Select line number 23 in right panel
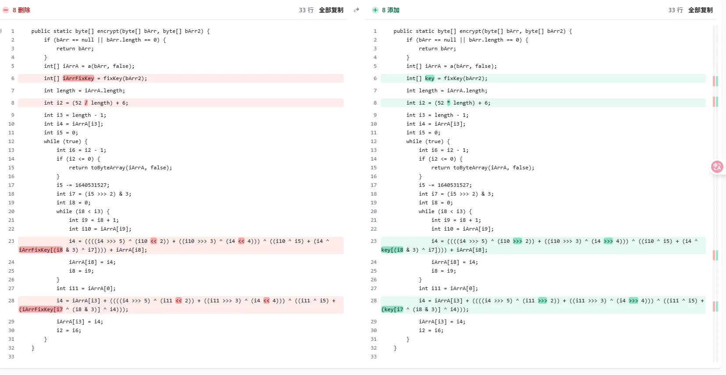Viewport: 726px width, 375px height. (374, 241)
